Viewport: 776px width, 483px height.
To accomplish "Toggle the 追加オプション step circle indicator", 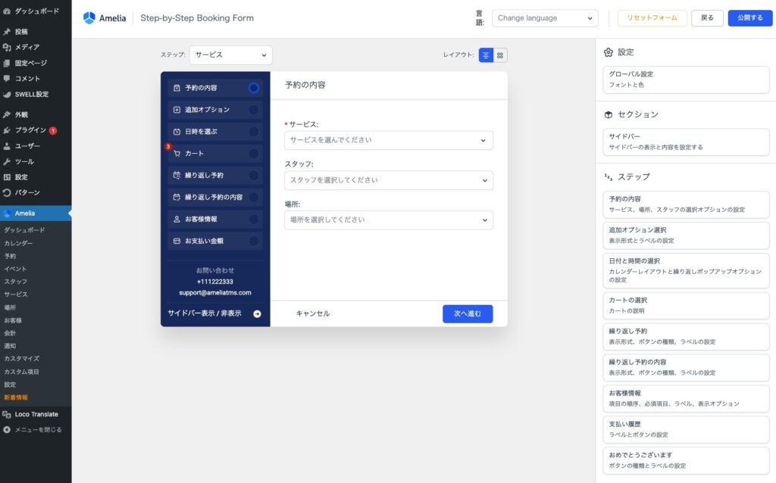I will coord(253,110).
